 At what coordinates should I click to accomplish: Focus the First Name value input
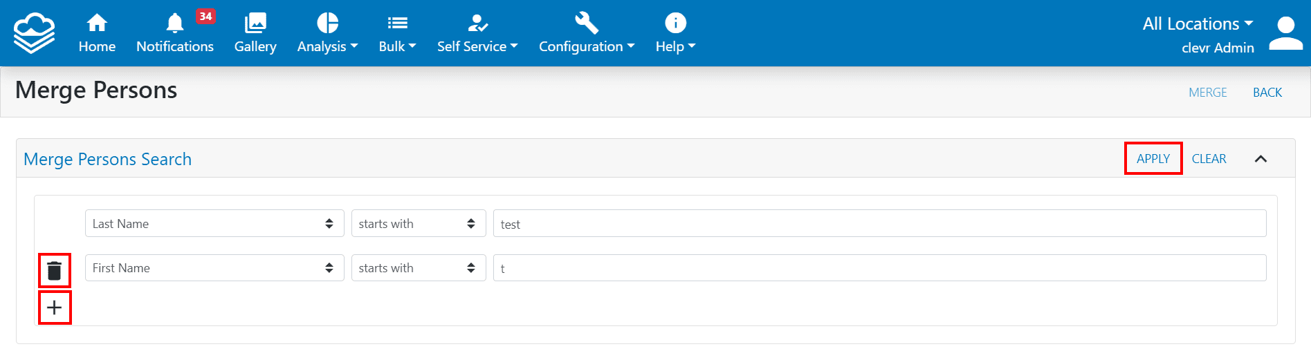pyautogui.click(x=879, y=267)
